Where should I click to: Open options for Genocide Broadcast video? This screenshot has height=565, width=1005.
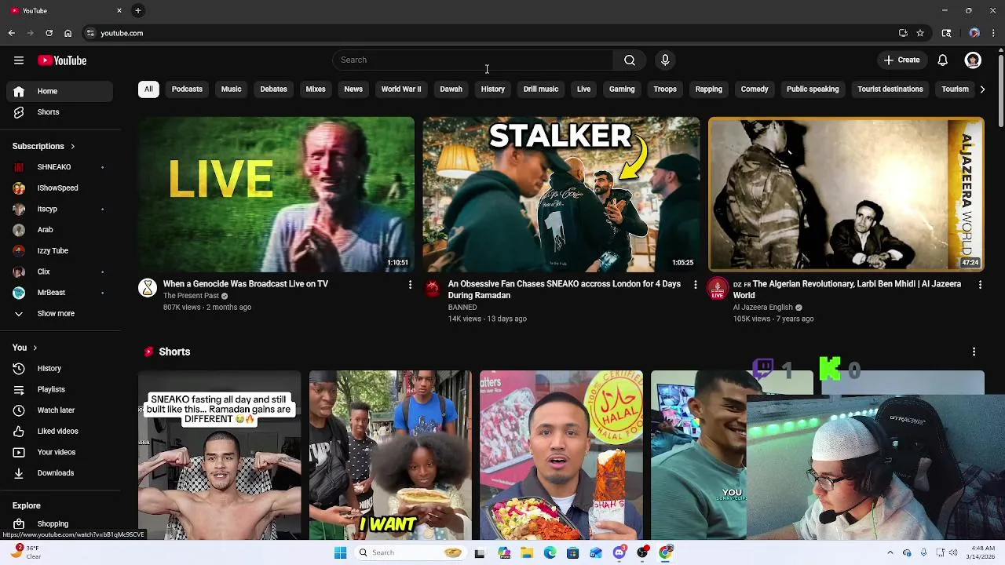click(410, 284)
